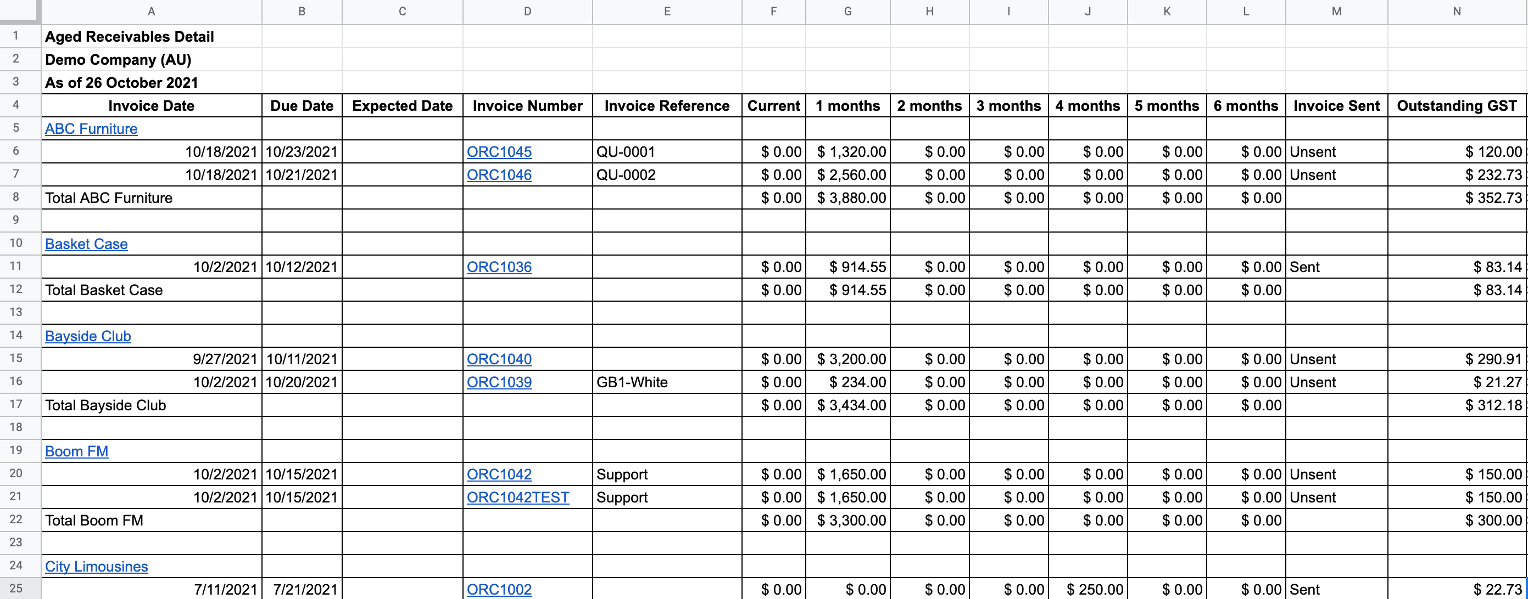The width and height of the screenshot is (1528, 599).
Task: Select the $ 352.73 outstanding GST cell
Action: [x=1457, y=198]
